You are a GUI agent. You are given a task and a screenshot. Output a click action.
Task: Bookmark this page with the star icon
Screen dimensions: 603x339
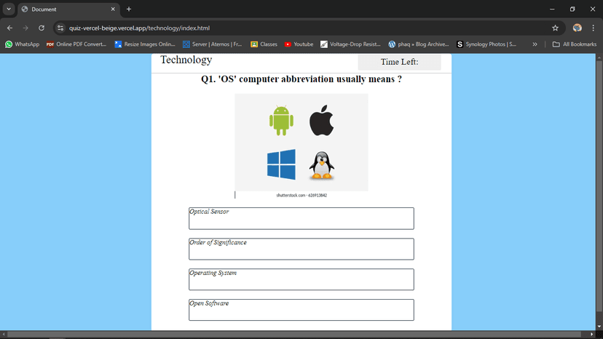pos(555,28)
